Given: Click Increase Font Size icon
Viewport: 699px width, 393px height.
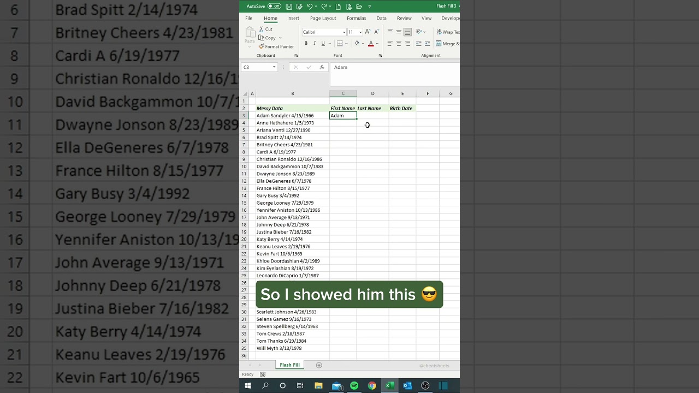Looking at the screenshot, I should click(368, 32).
